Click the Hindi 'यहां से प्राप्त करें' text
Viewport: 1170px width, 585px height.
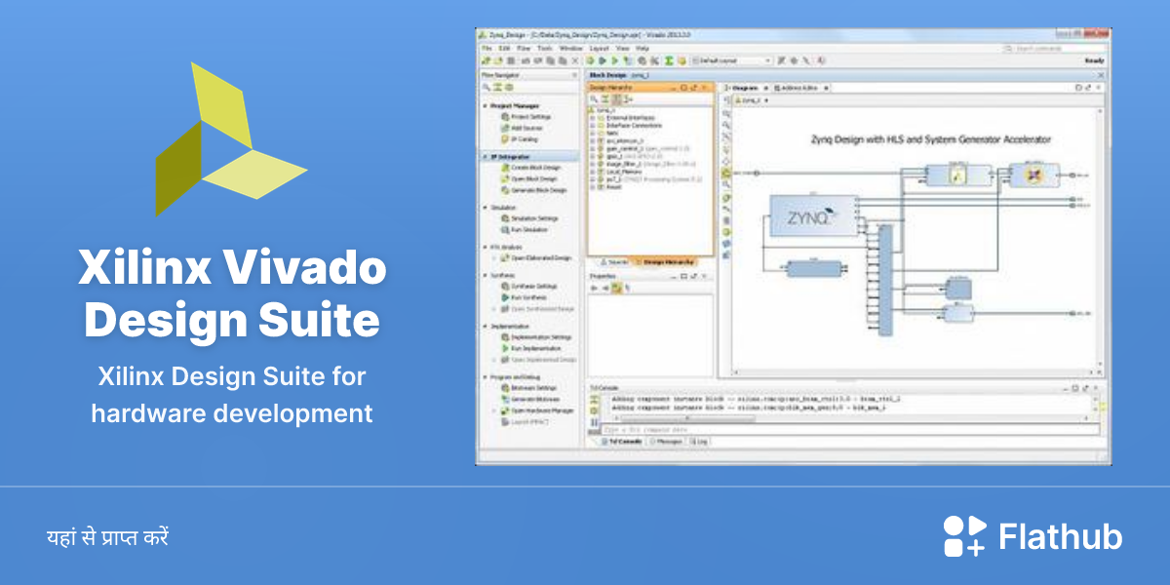coord(107,537)
